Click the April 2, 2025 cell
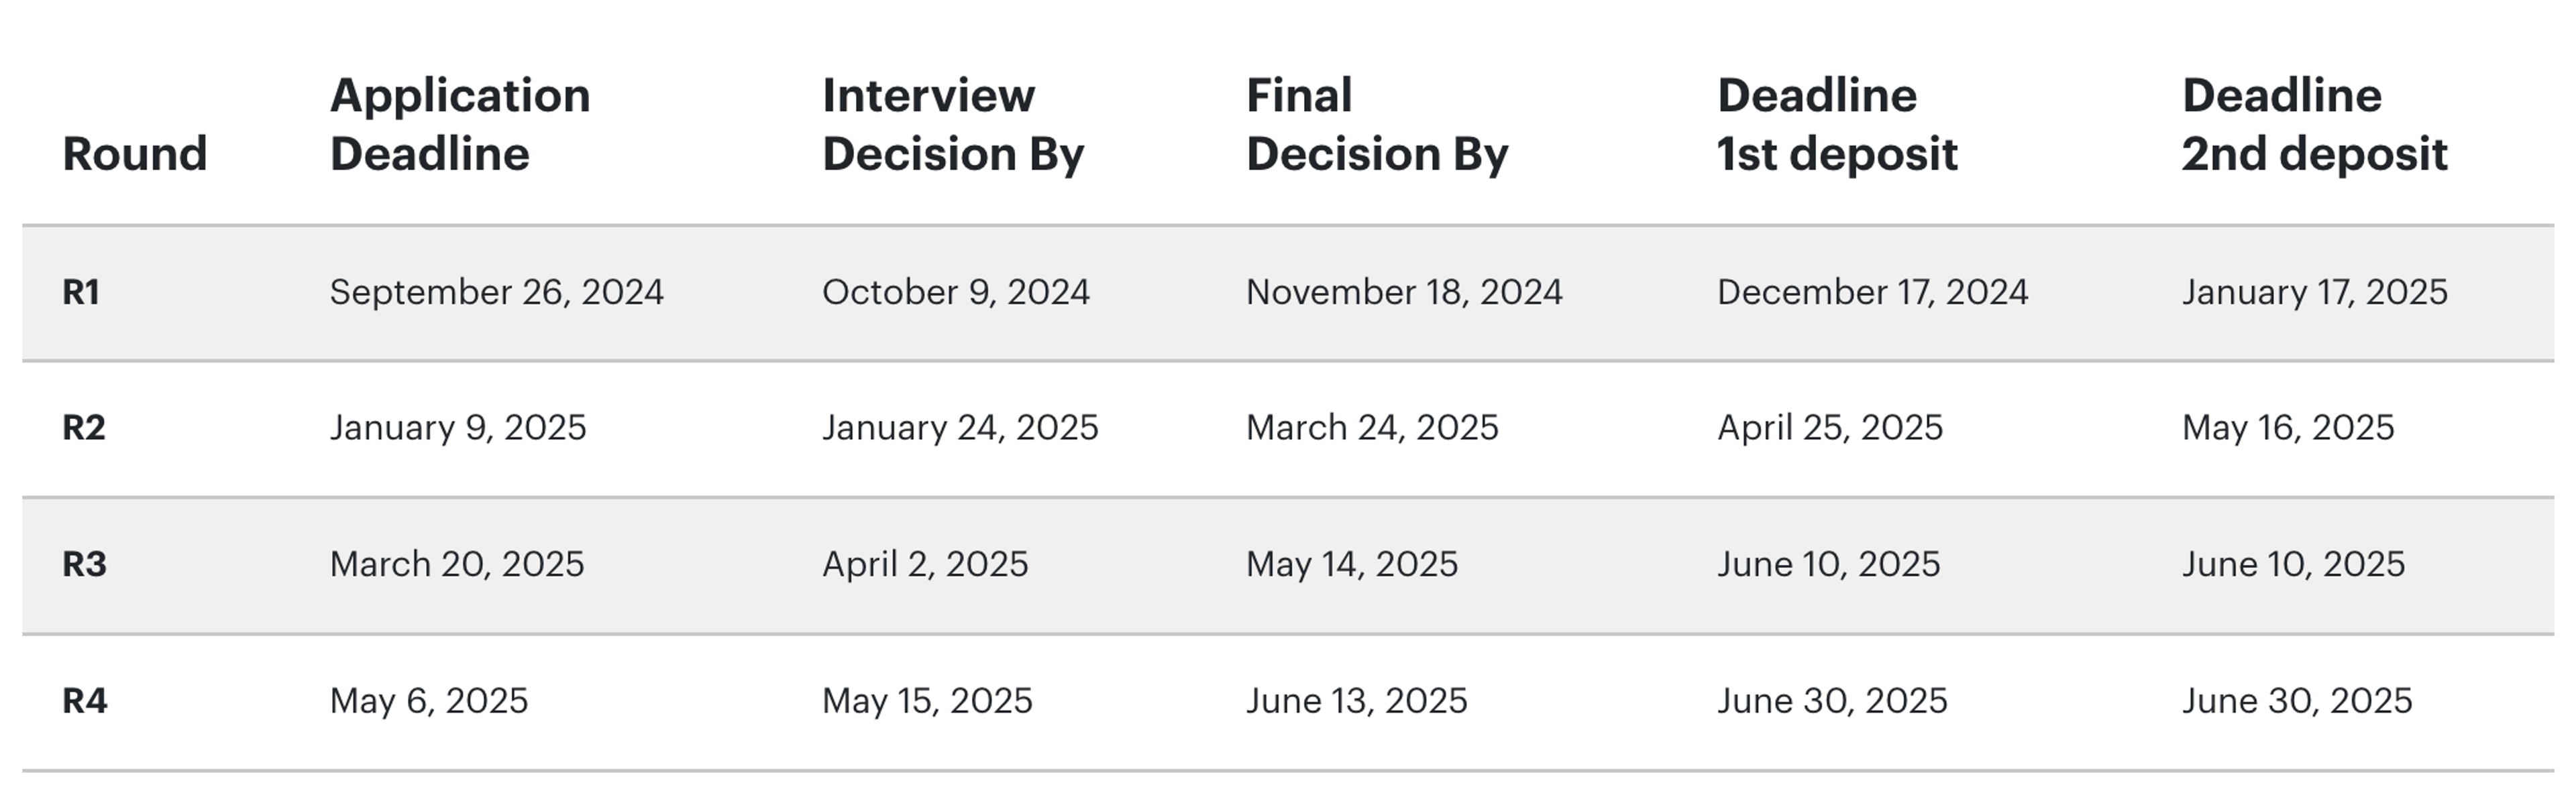 pyautogui.click(x=924, y=564)
